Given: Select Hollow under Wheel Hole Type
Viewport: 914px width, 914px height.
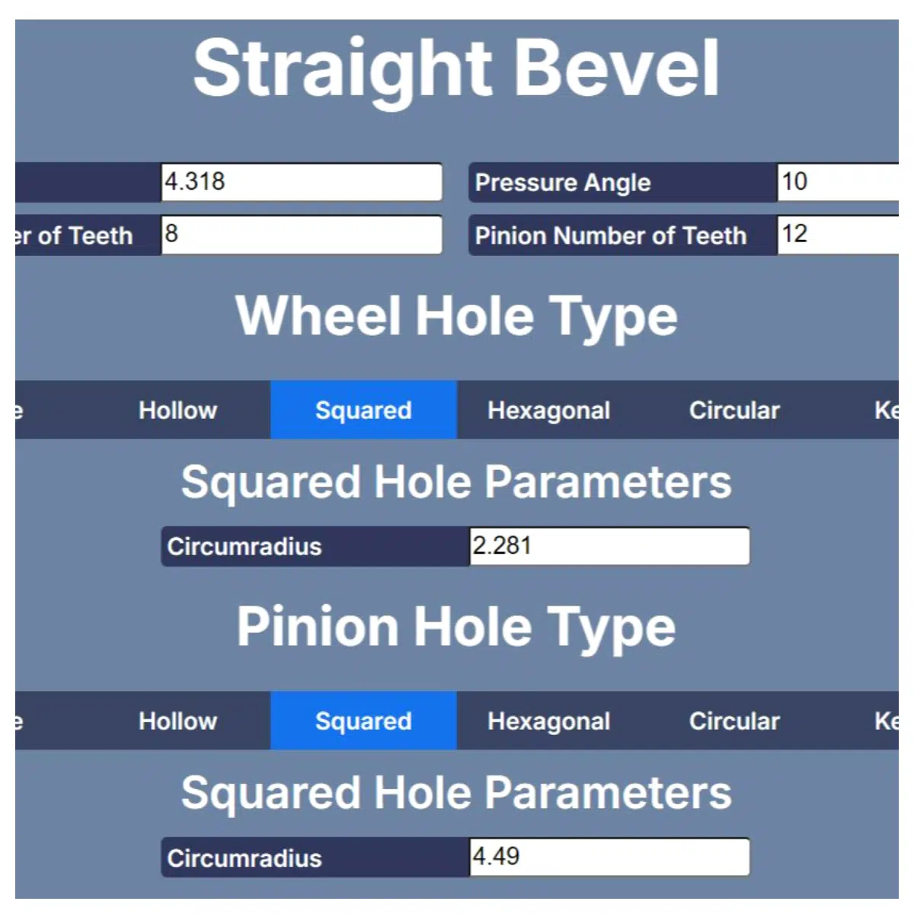Looking at the screenshot, I should point(177,410).
